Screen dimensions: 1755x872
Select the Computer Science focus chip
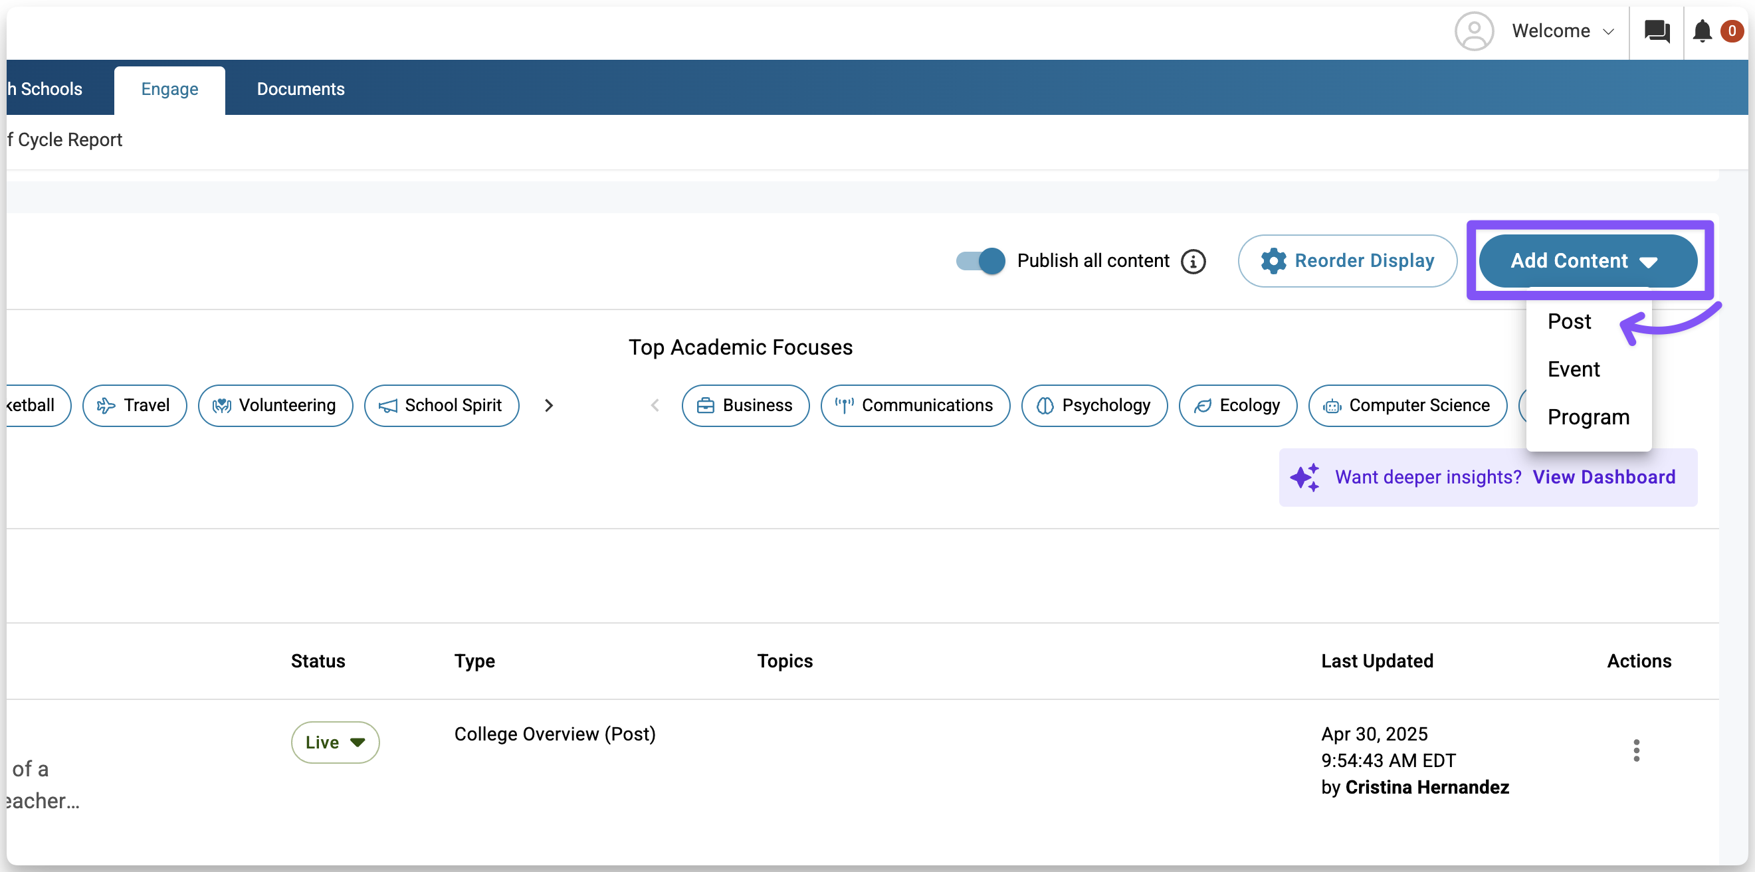coord(1407,406)
